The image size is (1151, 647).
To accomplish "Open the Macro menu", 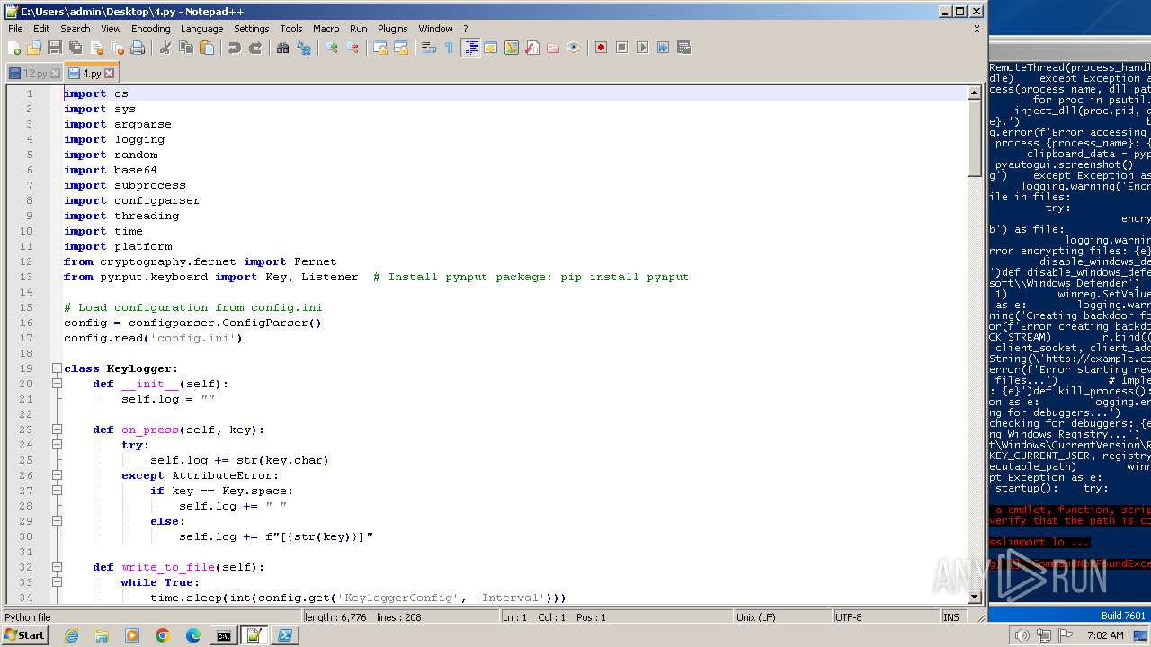I will point(326,29).
